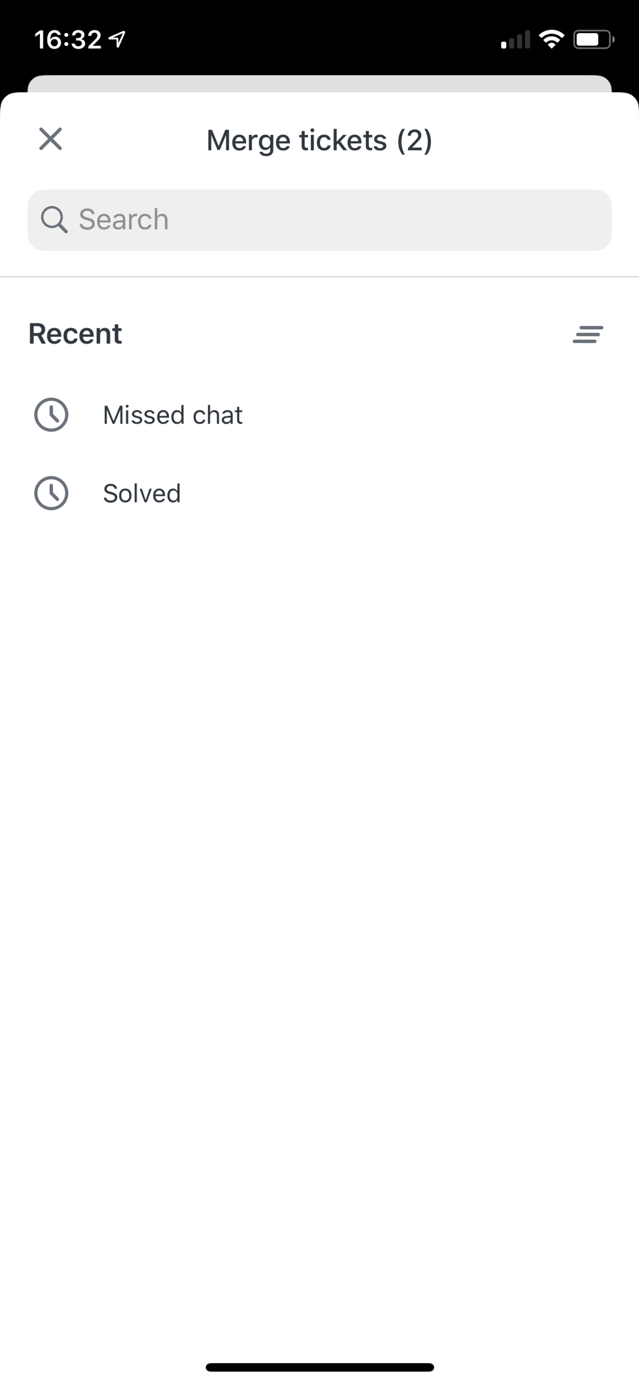Image resolution: width=639 pixels, height=1385 pixels.
Task: Click the divider line below the search bar
Action: pyautogui.click(x=319, y=277)
